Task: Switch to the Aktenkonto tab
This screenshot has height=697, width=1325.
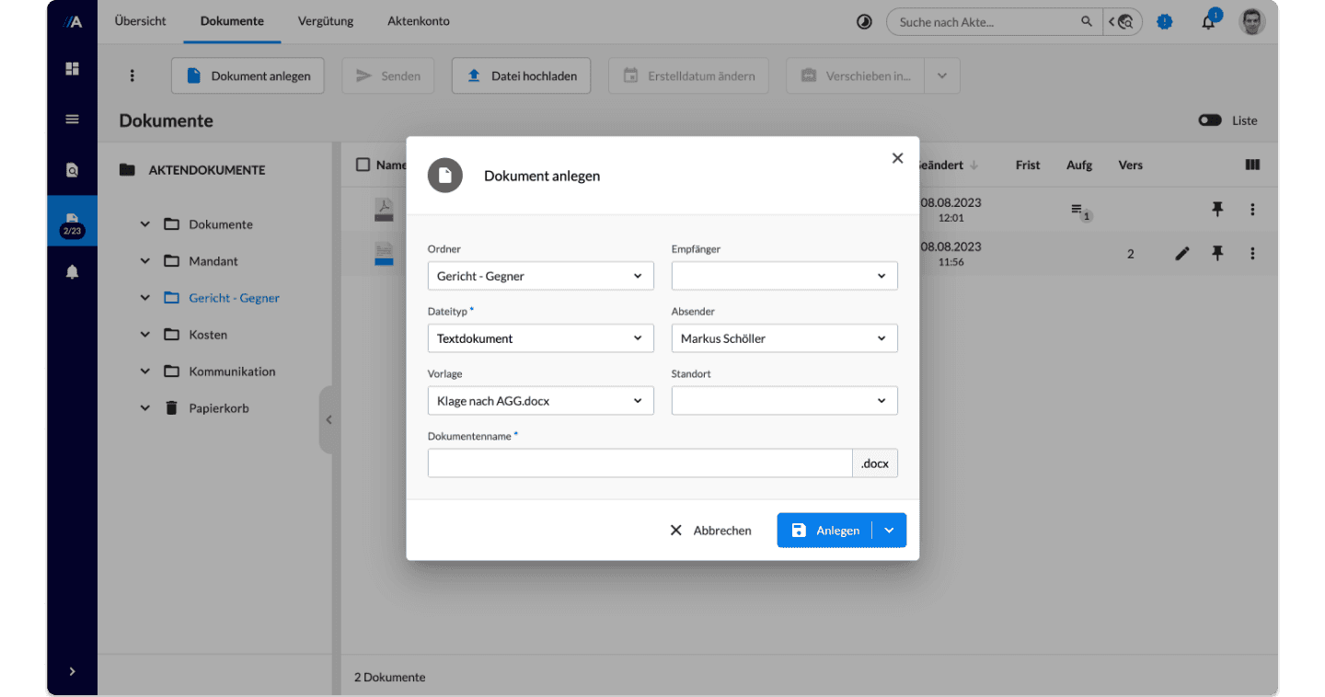Action: 419,21
